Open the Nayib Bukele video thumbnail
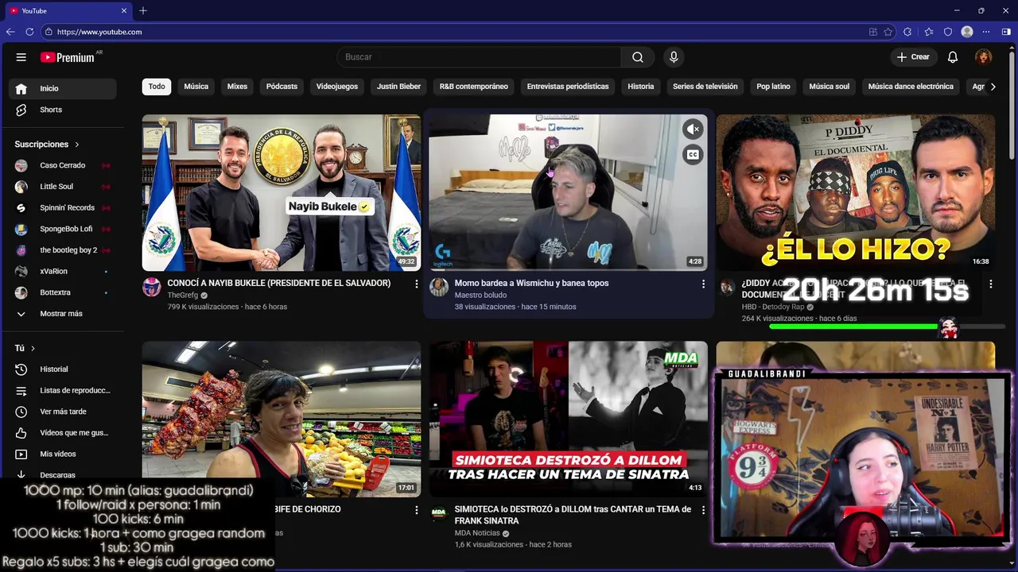 click(x=282, y=192)
